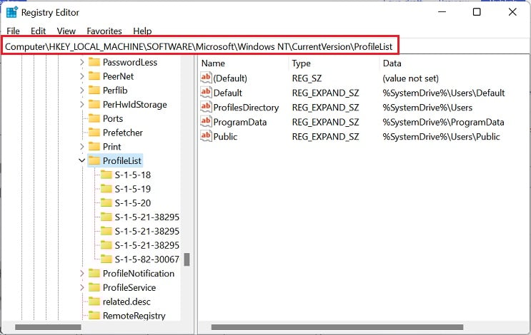Click the ProgramData value string icon
This screenshot has width=531, height=335.
click(x=206, y=122)
